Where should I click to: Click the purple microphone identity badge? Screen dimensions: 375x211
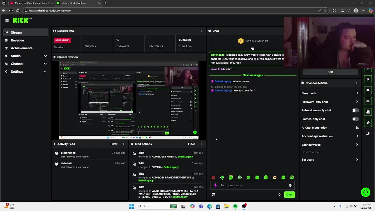(216, 185)
